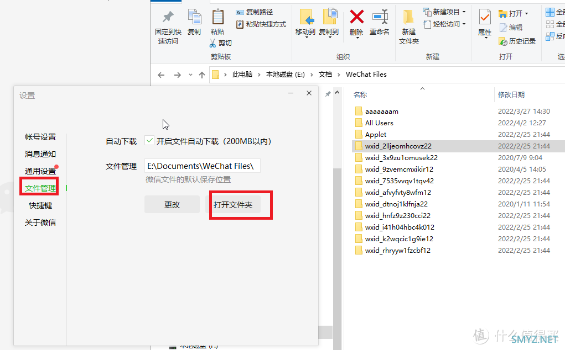Open Properties in the ribbon

point(485,23)
